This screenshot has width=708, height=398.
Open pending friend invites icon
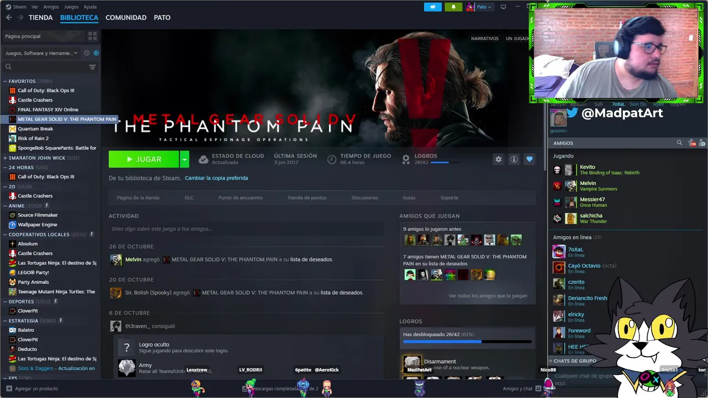tap(692, 143)
